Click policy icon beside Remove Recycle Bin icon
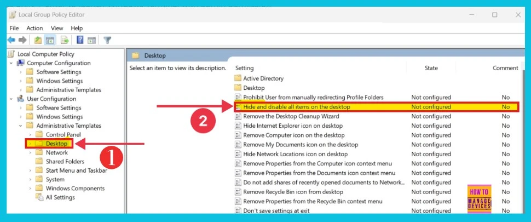531x222 pixels. (239, 192)
